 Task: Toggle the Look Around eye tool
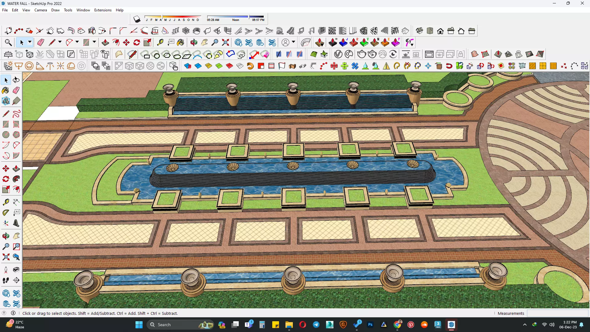(16, 270)
